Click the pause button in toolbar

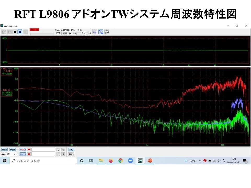point(20,32)
